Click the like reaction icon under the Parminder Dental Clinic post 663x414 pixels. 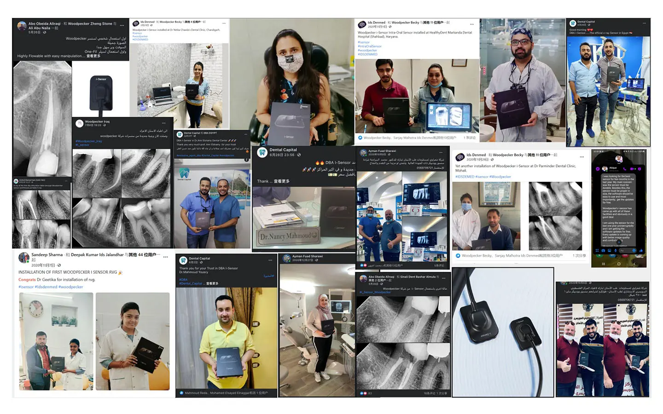click(x=458, y=256)
